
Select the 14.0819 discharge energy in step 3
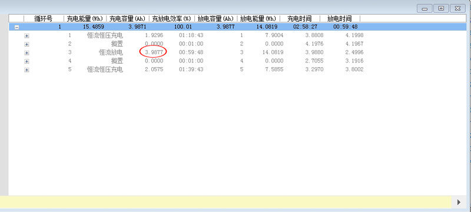(273, 52)
